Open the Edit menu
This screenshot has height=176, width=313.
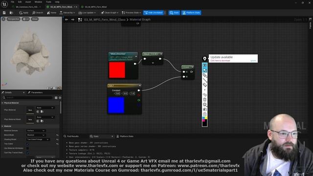(20, 2)
